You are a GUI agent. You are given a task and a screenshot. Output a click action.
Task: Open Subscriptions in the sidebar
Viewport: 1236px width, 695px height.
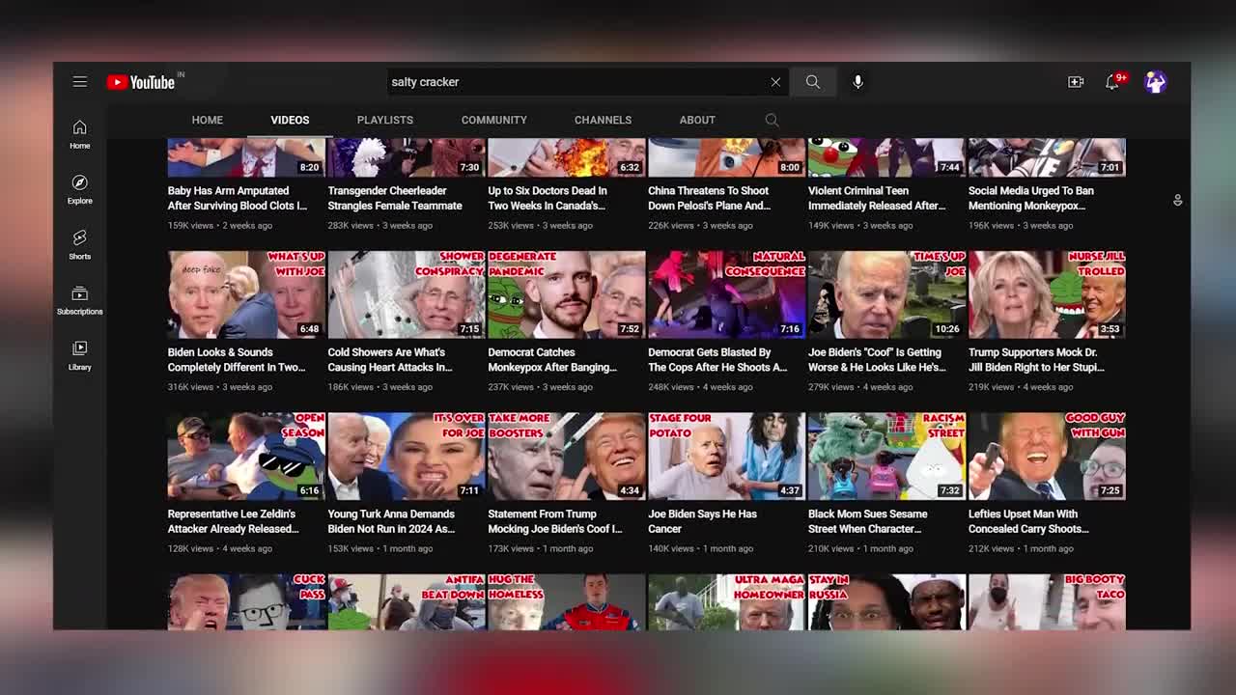coord(80,300)
